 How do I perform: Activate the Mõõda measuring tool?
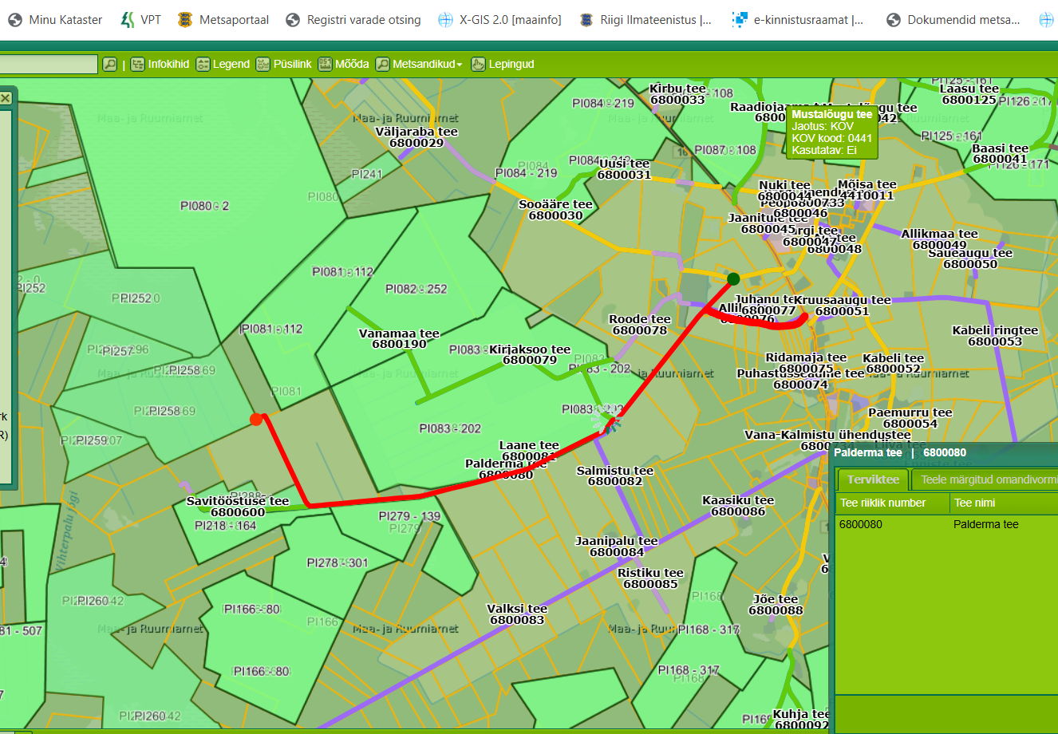click(344, 65)
